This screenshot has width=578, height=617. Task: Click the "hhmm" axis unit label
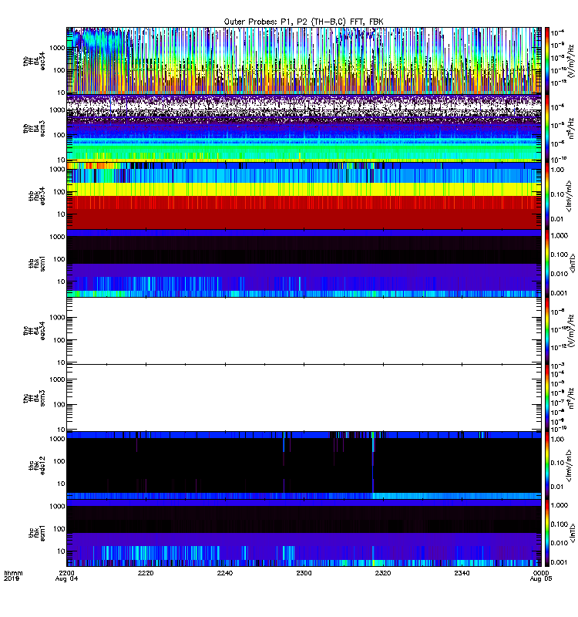(x=13, y=573)
